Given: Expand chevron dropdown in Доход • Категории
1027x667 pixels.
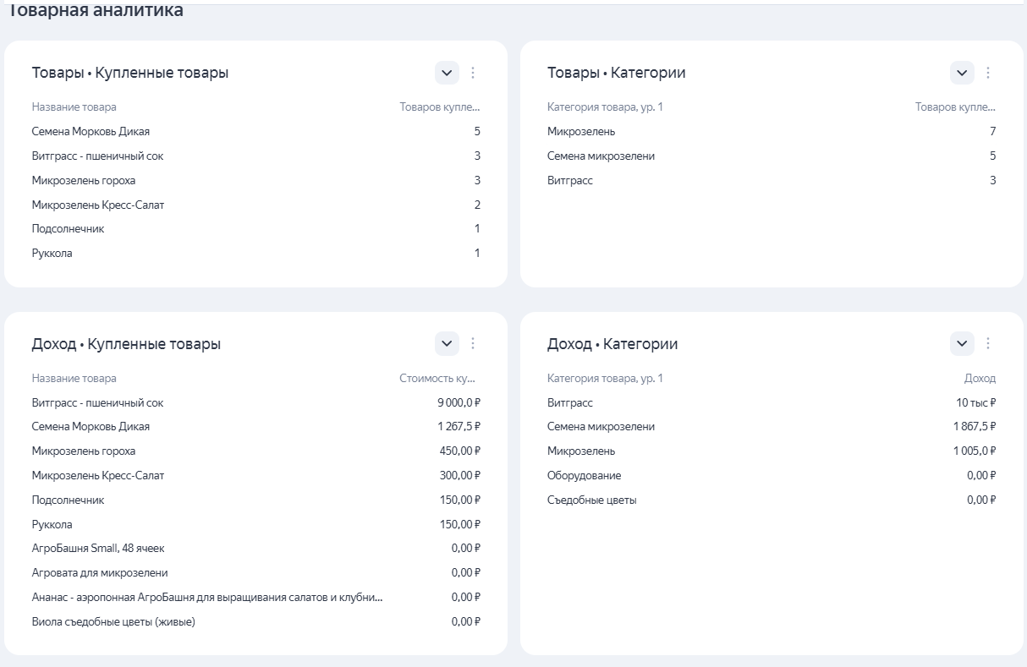Looking at the screenshot, I should pos(962,343).
